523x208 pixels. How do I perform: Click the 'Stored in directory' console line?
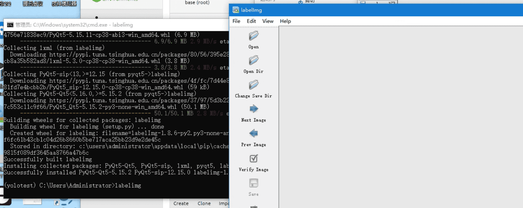pyautogui.click(x=120, y=146)
